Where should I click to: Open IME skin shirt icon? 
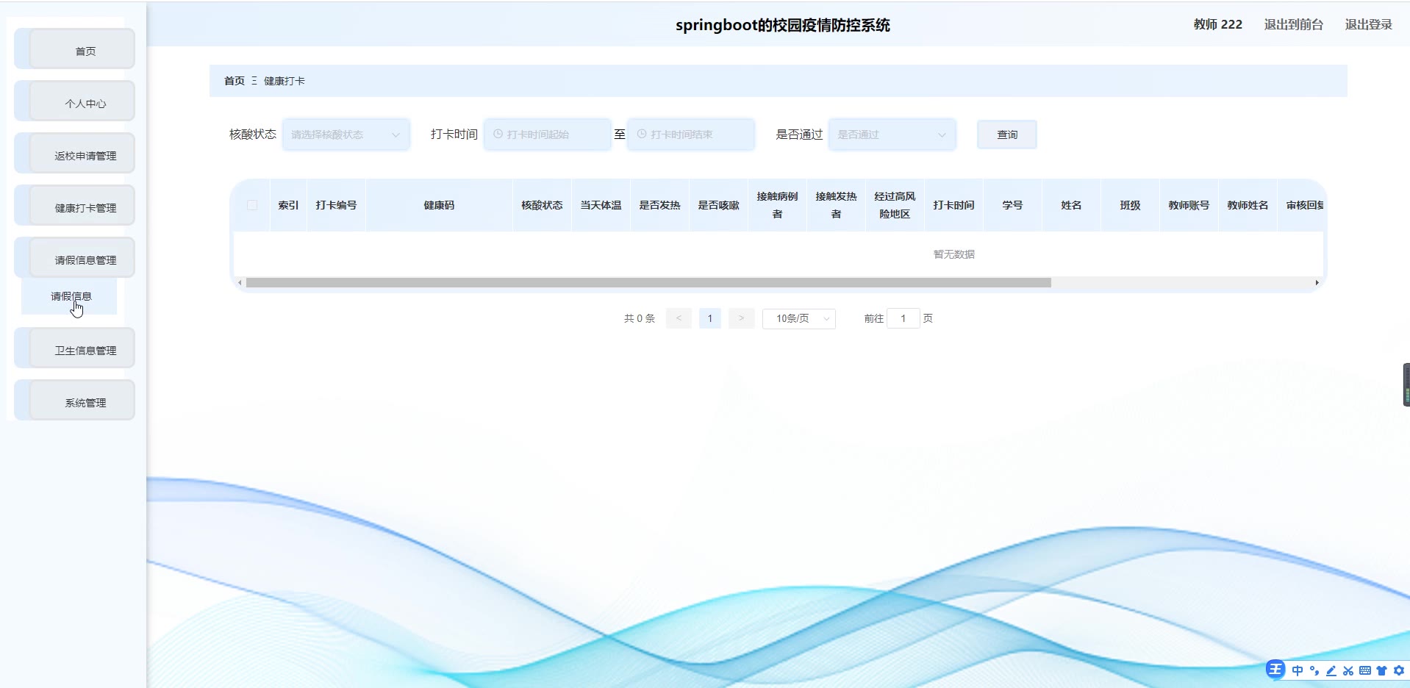coord(1382,670)
